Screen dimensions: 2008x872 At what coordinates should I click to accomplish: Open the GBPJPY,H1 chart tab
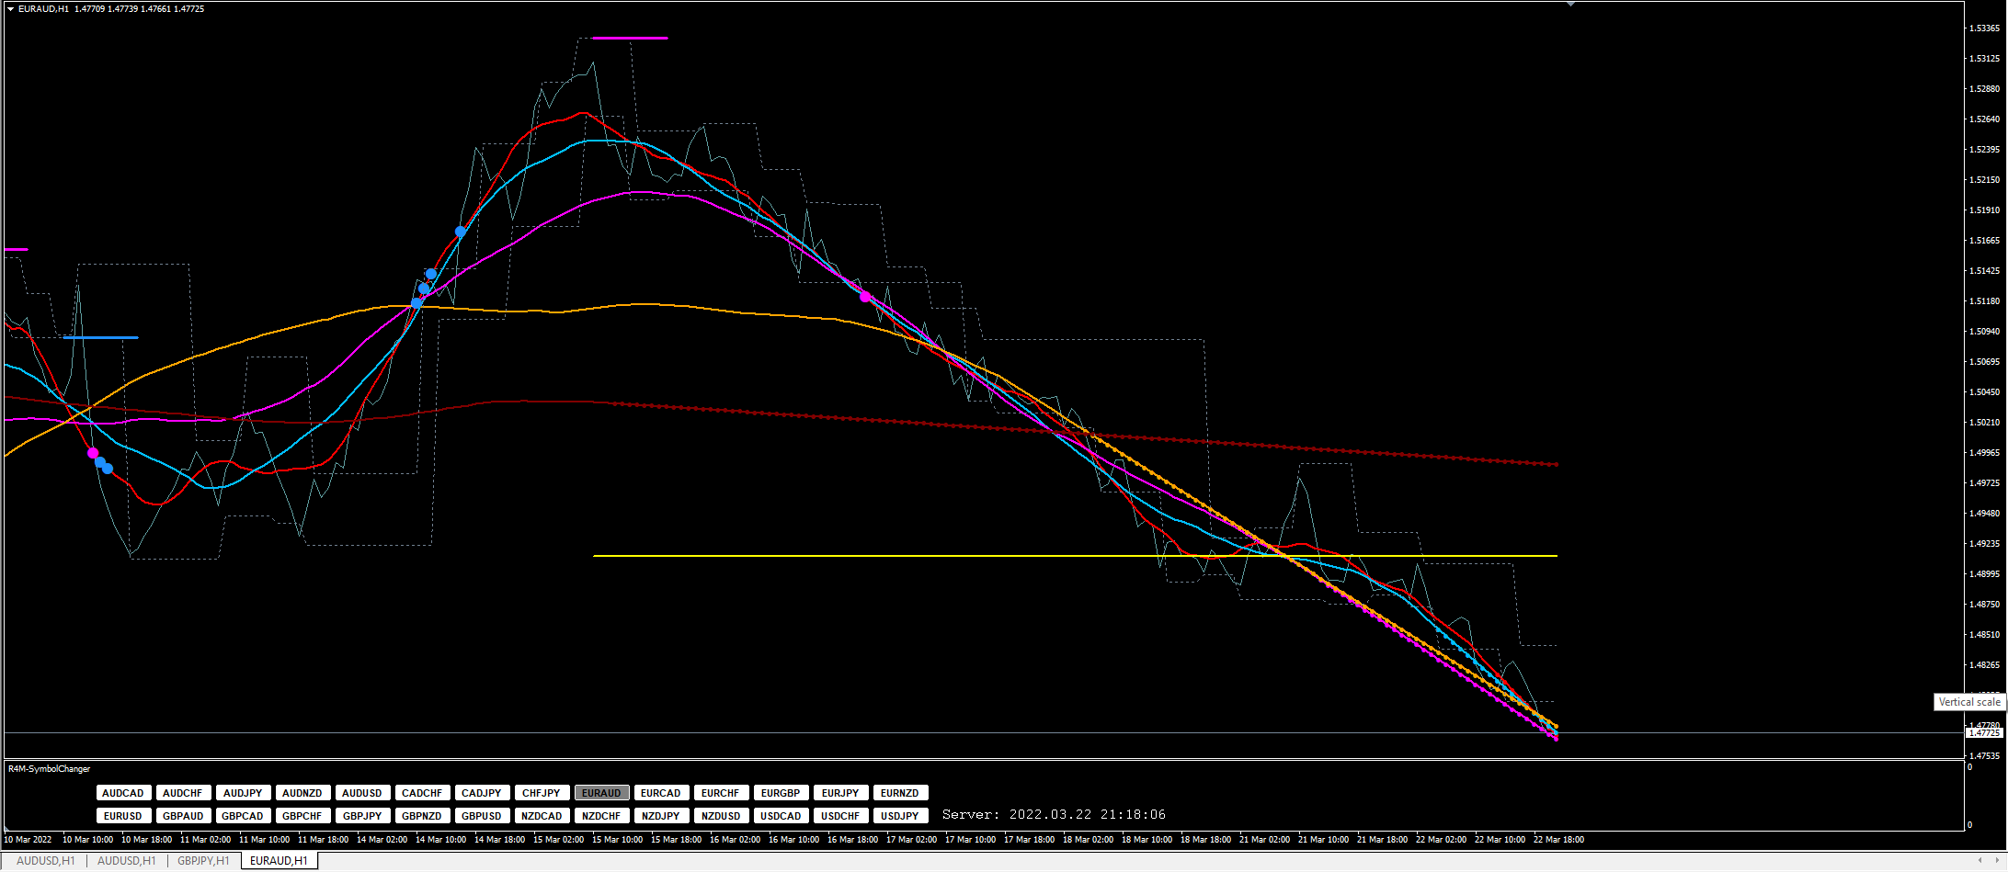[x=203, y=861]
